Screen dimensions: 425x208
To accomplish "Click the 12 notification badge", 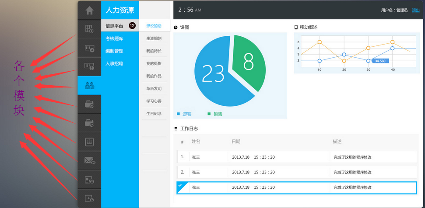I will click(x=132, y=26).
